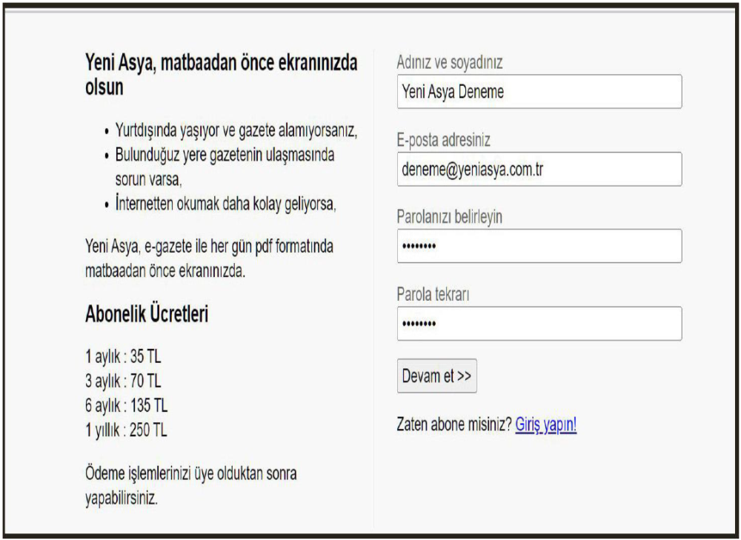Select the Parola tekrarı password field
This screenshot has height=540, width=741.
point(539,324)
